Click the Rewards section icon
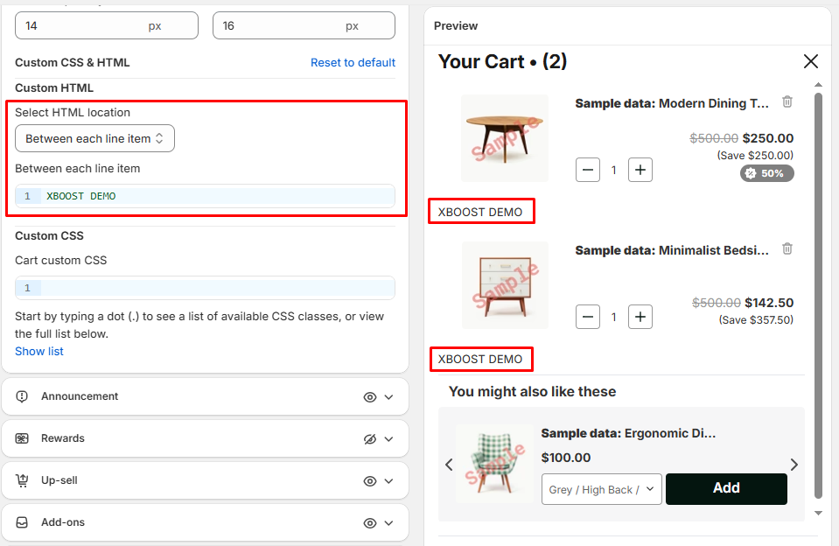 coord(23,438)
